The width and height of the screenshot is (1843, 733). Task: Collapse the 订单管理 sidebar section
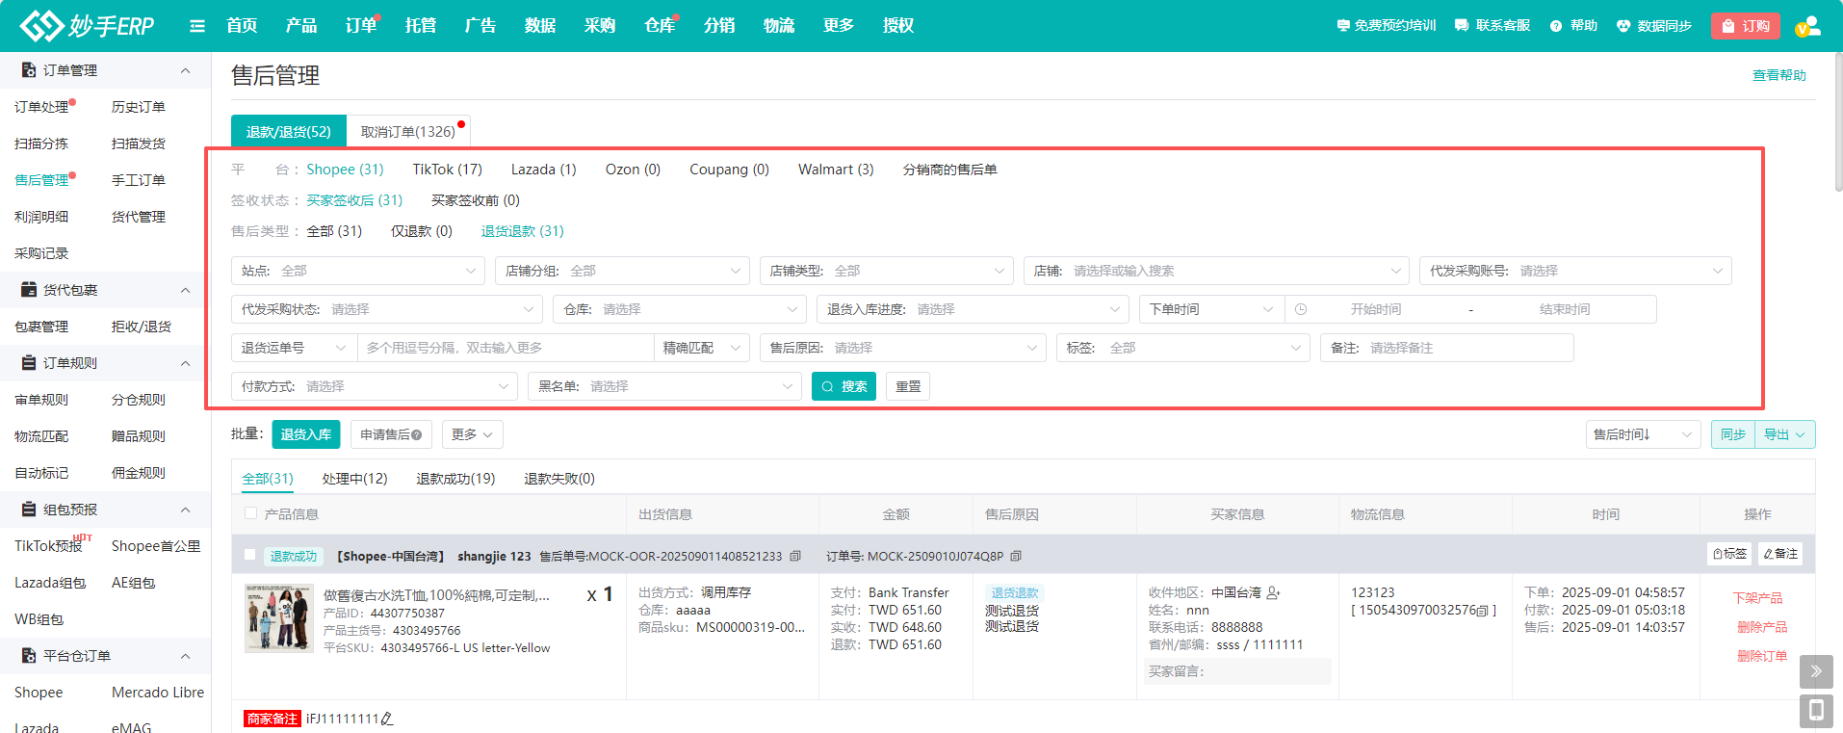186,70
